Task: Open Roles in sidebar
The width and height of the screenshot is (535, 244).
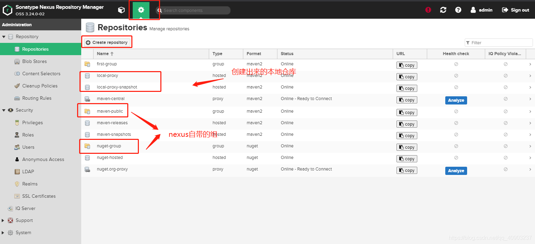Action: (x=41, y=135)
